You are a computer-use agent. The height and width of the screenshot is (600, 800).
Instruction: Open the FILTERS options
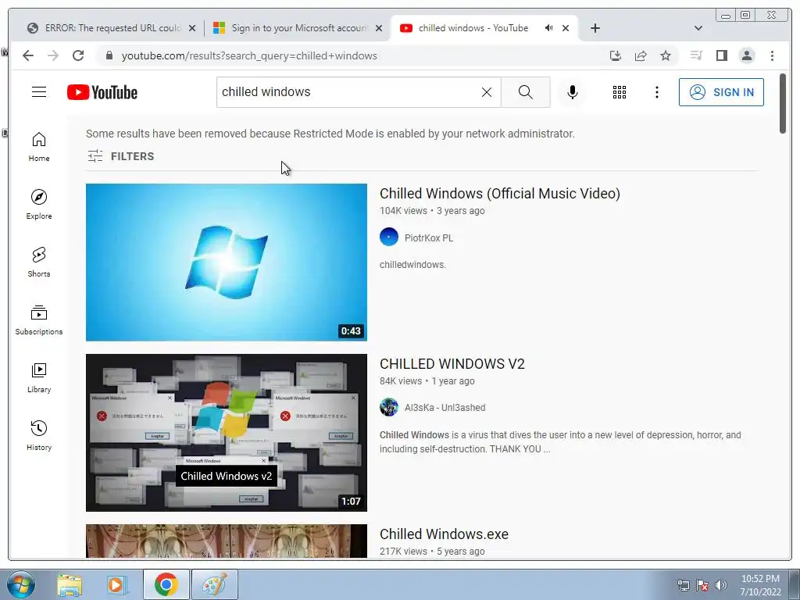coord(121,156)
